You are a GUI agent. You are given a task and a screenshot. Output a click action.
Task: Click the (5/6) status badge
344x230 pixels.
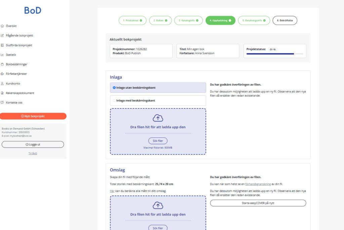pos(273,49)
